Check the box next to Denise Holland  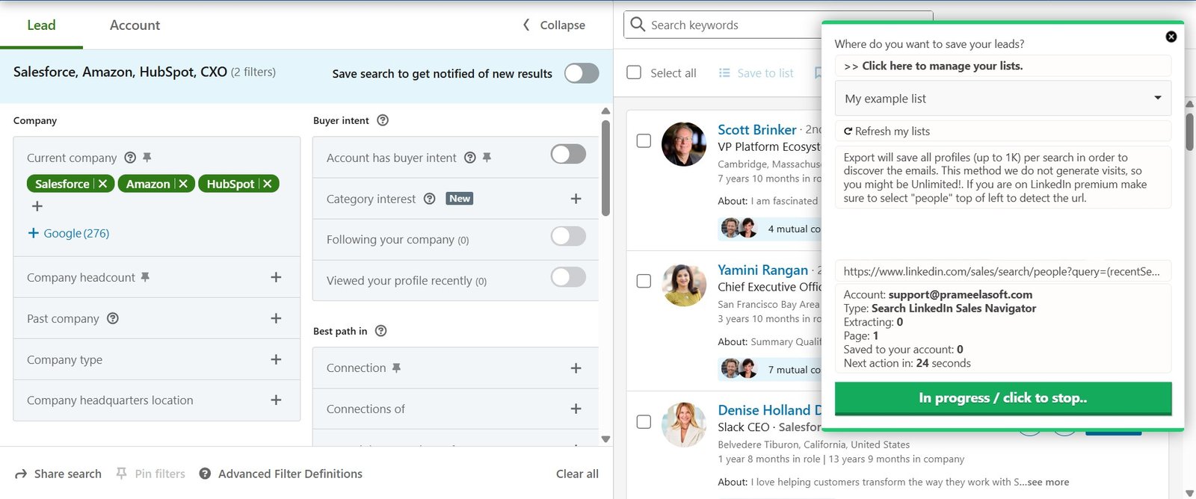[x=644, y=421]
